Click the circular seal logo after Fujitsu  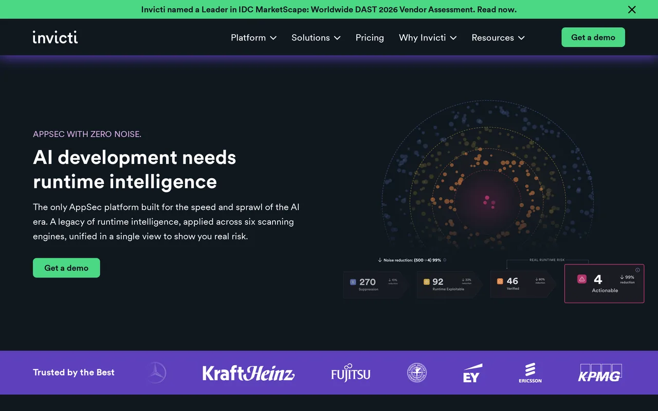coord(417,373)
